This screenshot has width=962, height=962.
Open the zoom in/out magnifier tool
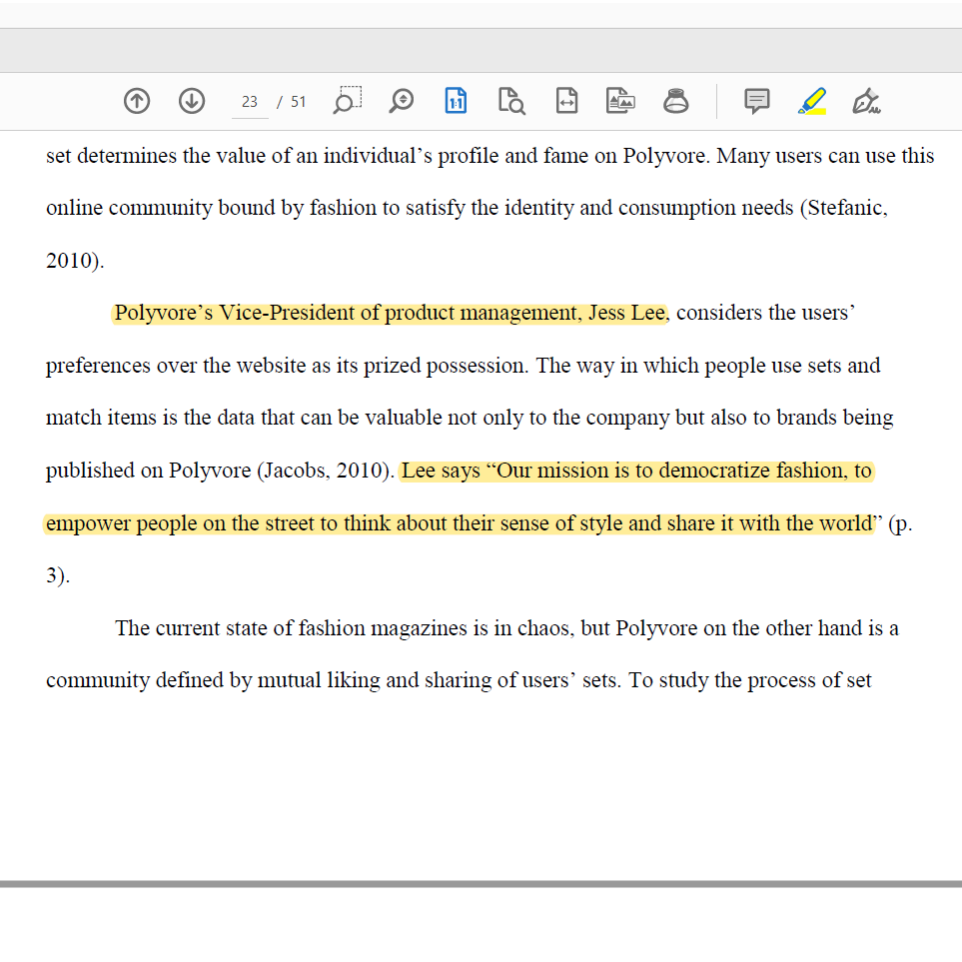(x=402, y=101)
